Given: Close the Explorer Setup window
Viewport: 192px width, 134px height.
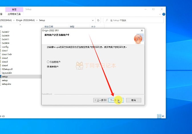Looking at the screenshot, I should pos(162,9).
